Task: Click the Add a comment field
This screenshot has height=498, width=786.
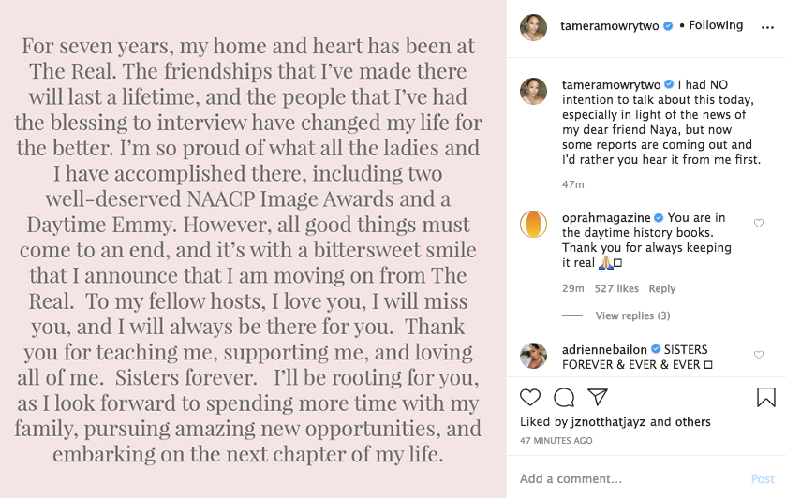Action: (x=628, y=478)
